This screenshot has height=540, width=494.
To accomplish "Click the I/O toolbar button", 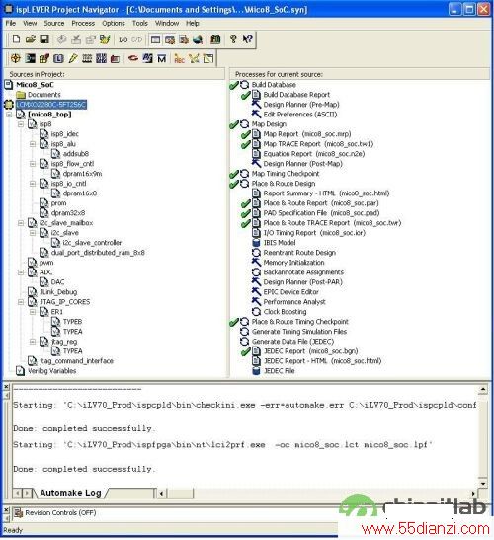I will click(x=123, y=39).
